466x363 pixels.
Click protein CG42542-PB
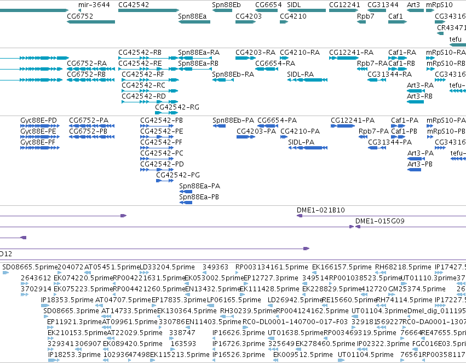157,126
